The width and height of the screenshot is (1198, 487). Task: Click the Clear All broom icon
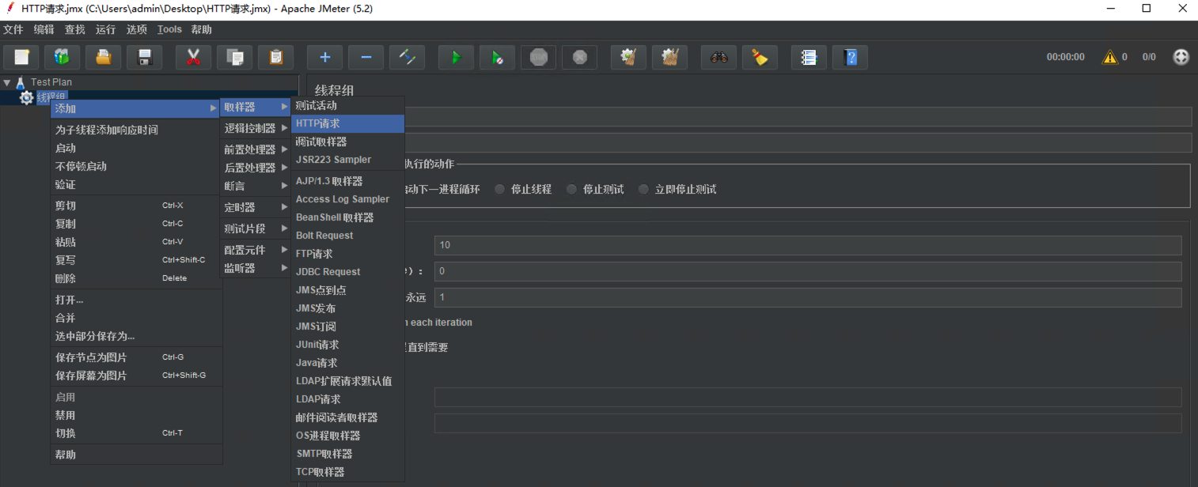(669, 57)
